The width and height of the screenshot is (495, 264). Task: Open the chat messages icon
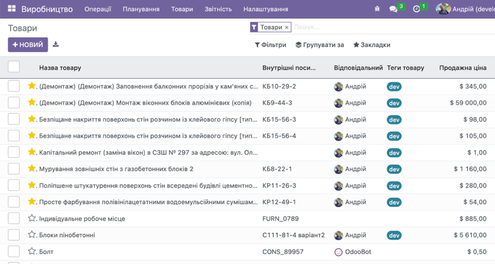[393, 9]
